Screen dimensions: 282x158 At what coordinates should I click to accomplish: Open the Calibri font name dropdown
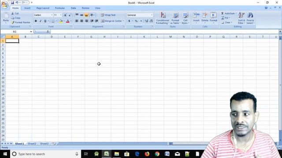tap(52, 15)
